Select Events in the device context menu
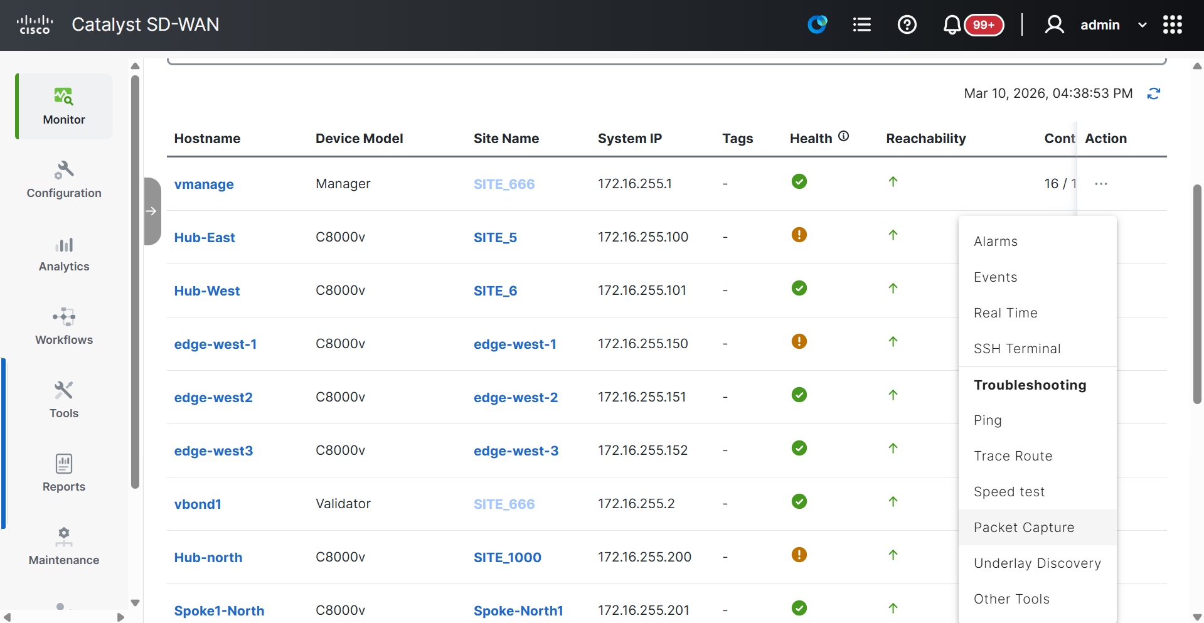Viewport: 1204px width, 623px height. pos(995,277)
